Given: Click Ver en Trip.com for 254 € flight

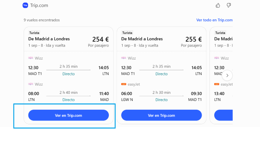Looking at the screenshot, I should pyautogui.click(x=69, y=115).
